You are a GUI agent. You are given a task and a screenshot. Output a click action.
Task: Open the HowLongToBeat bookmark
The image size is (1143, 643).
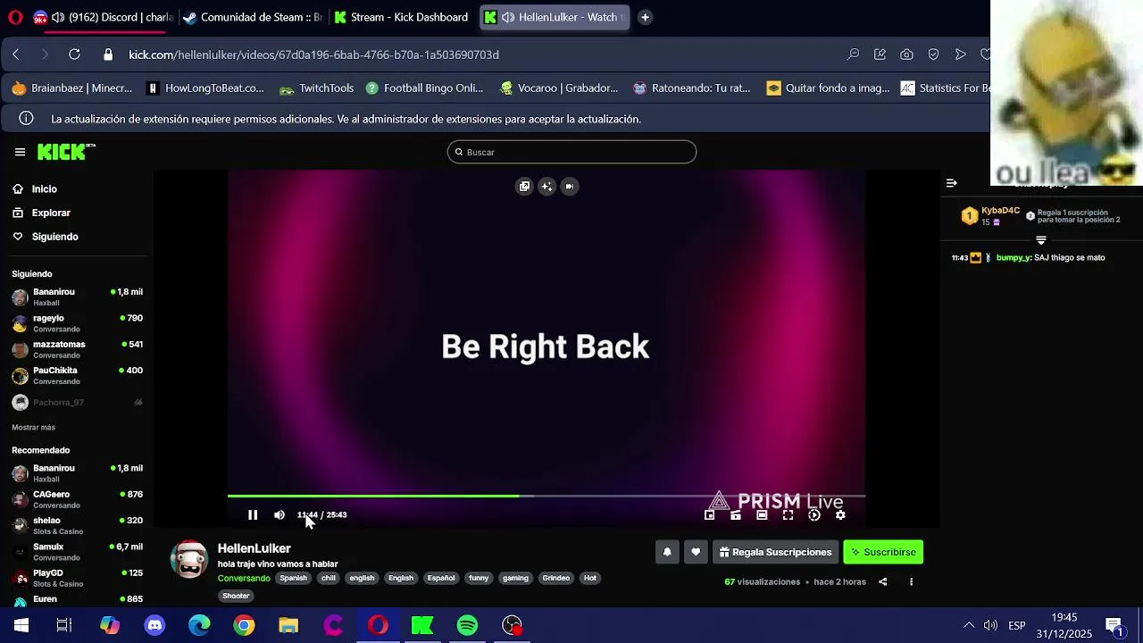[205, 88]
